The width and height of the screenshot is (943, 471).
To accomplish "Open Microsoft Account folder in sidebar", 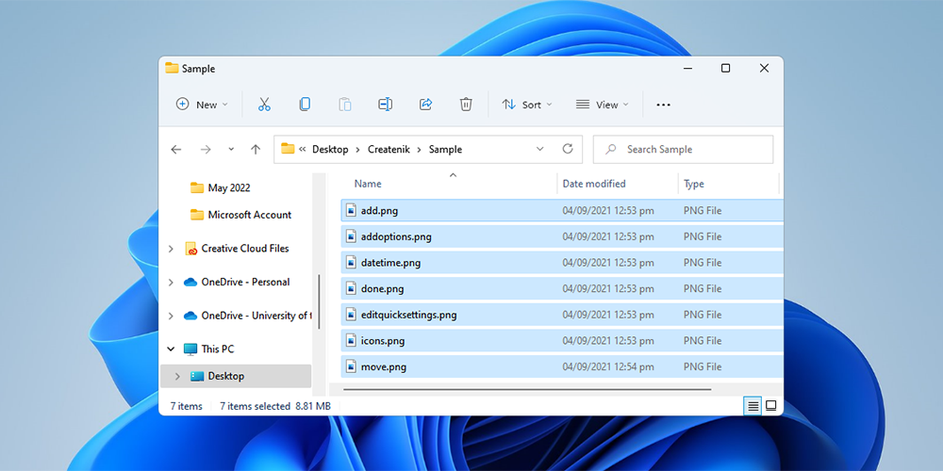I will click(x=249, y=215).
